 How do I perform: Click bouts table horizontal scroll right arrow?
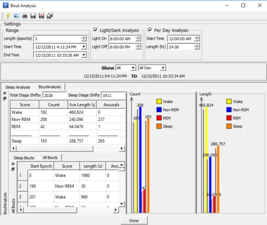point(116,210)
